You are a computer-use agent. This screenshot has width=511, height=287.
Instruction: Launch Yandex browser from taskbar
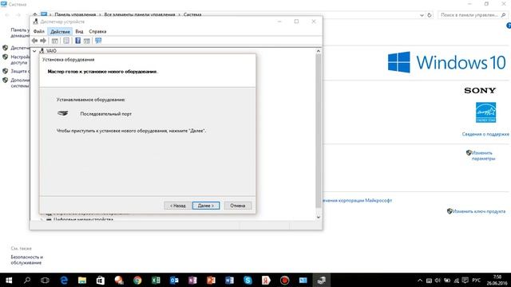[266, 280]
